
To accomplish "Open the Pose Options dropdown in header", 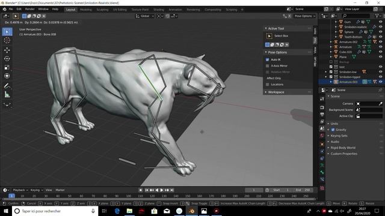I will (305, 16).
